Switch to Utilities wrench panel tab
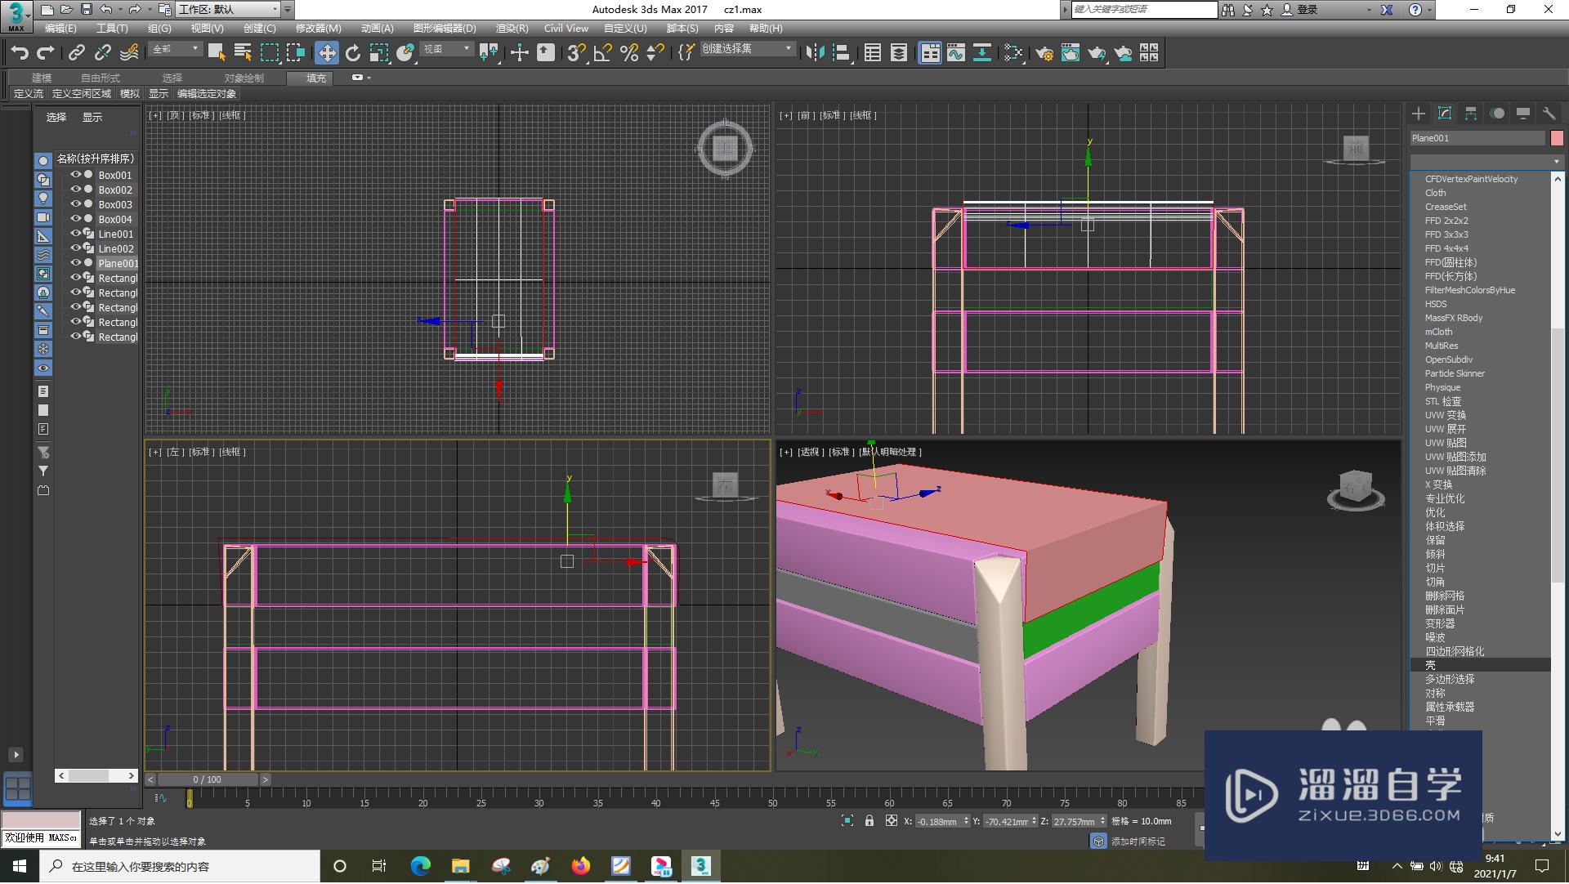The image size is (1569, 884). [x=1549, y=114]
